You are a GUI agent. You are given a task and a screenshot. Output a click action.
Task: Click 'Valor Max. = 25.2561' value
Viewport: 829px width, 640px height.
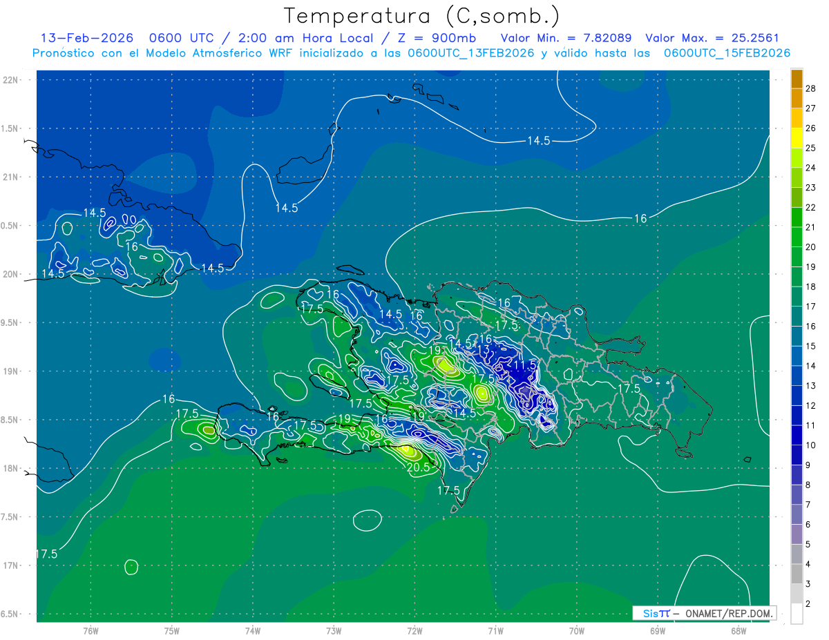pos(712,38)
